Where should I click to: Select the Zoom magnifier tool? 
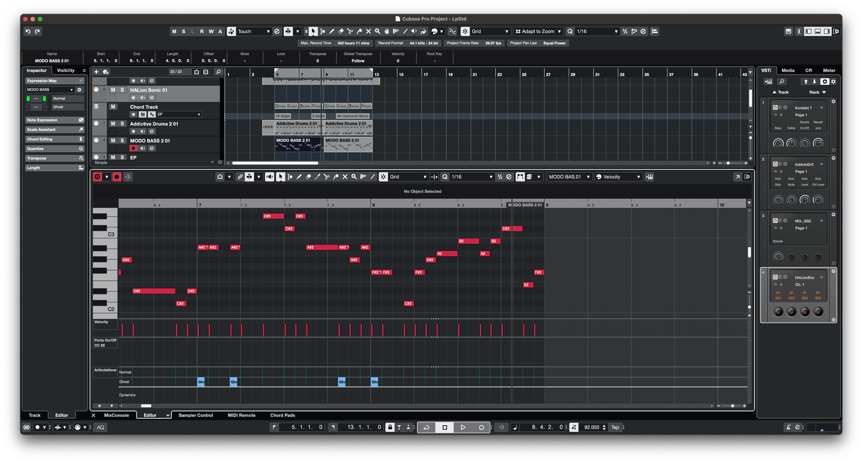point(378,31)
